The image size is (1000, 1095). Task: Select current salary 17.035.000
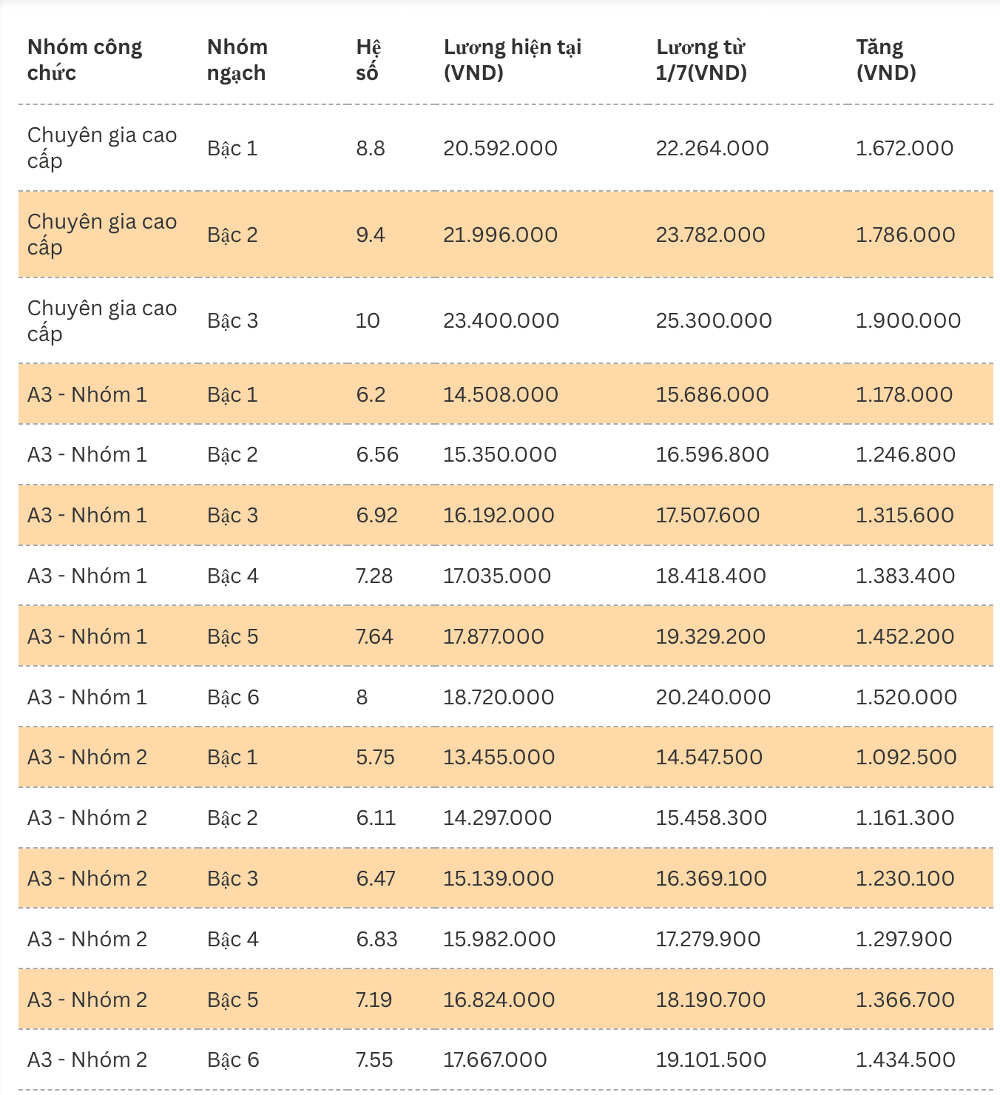click(x=497, y=576)
